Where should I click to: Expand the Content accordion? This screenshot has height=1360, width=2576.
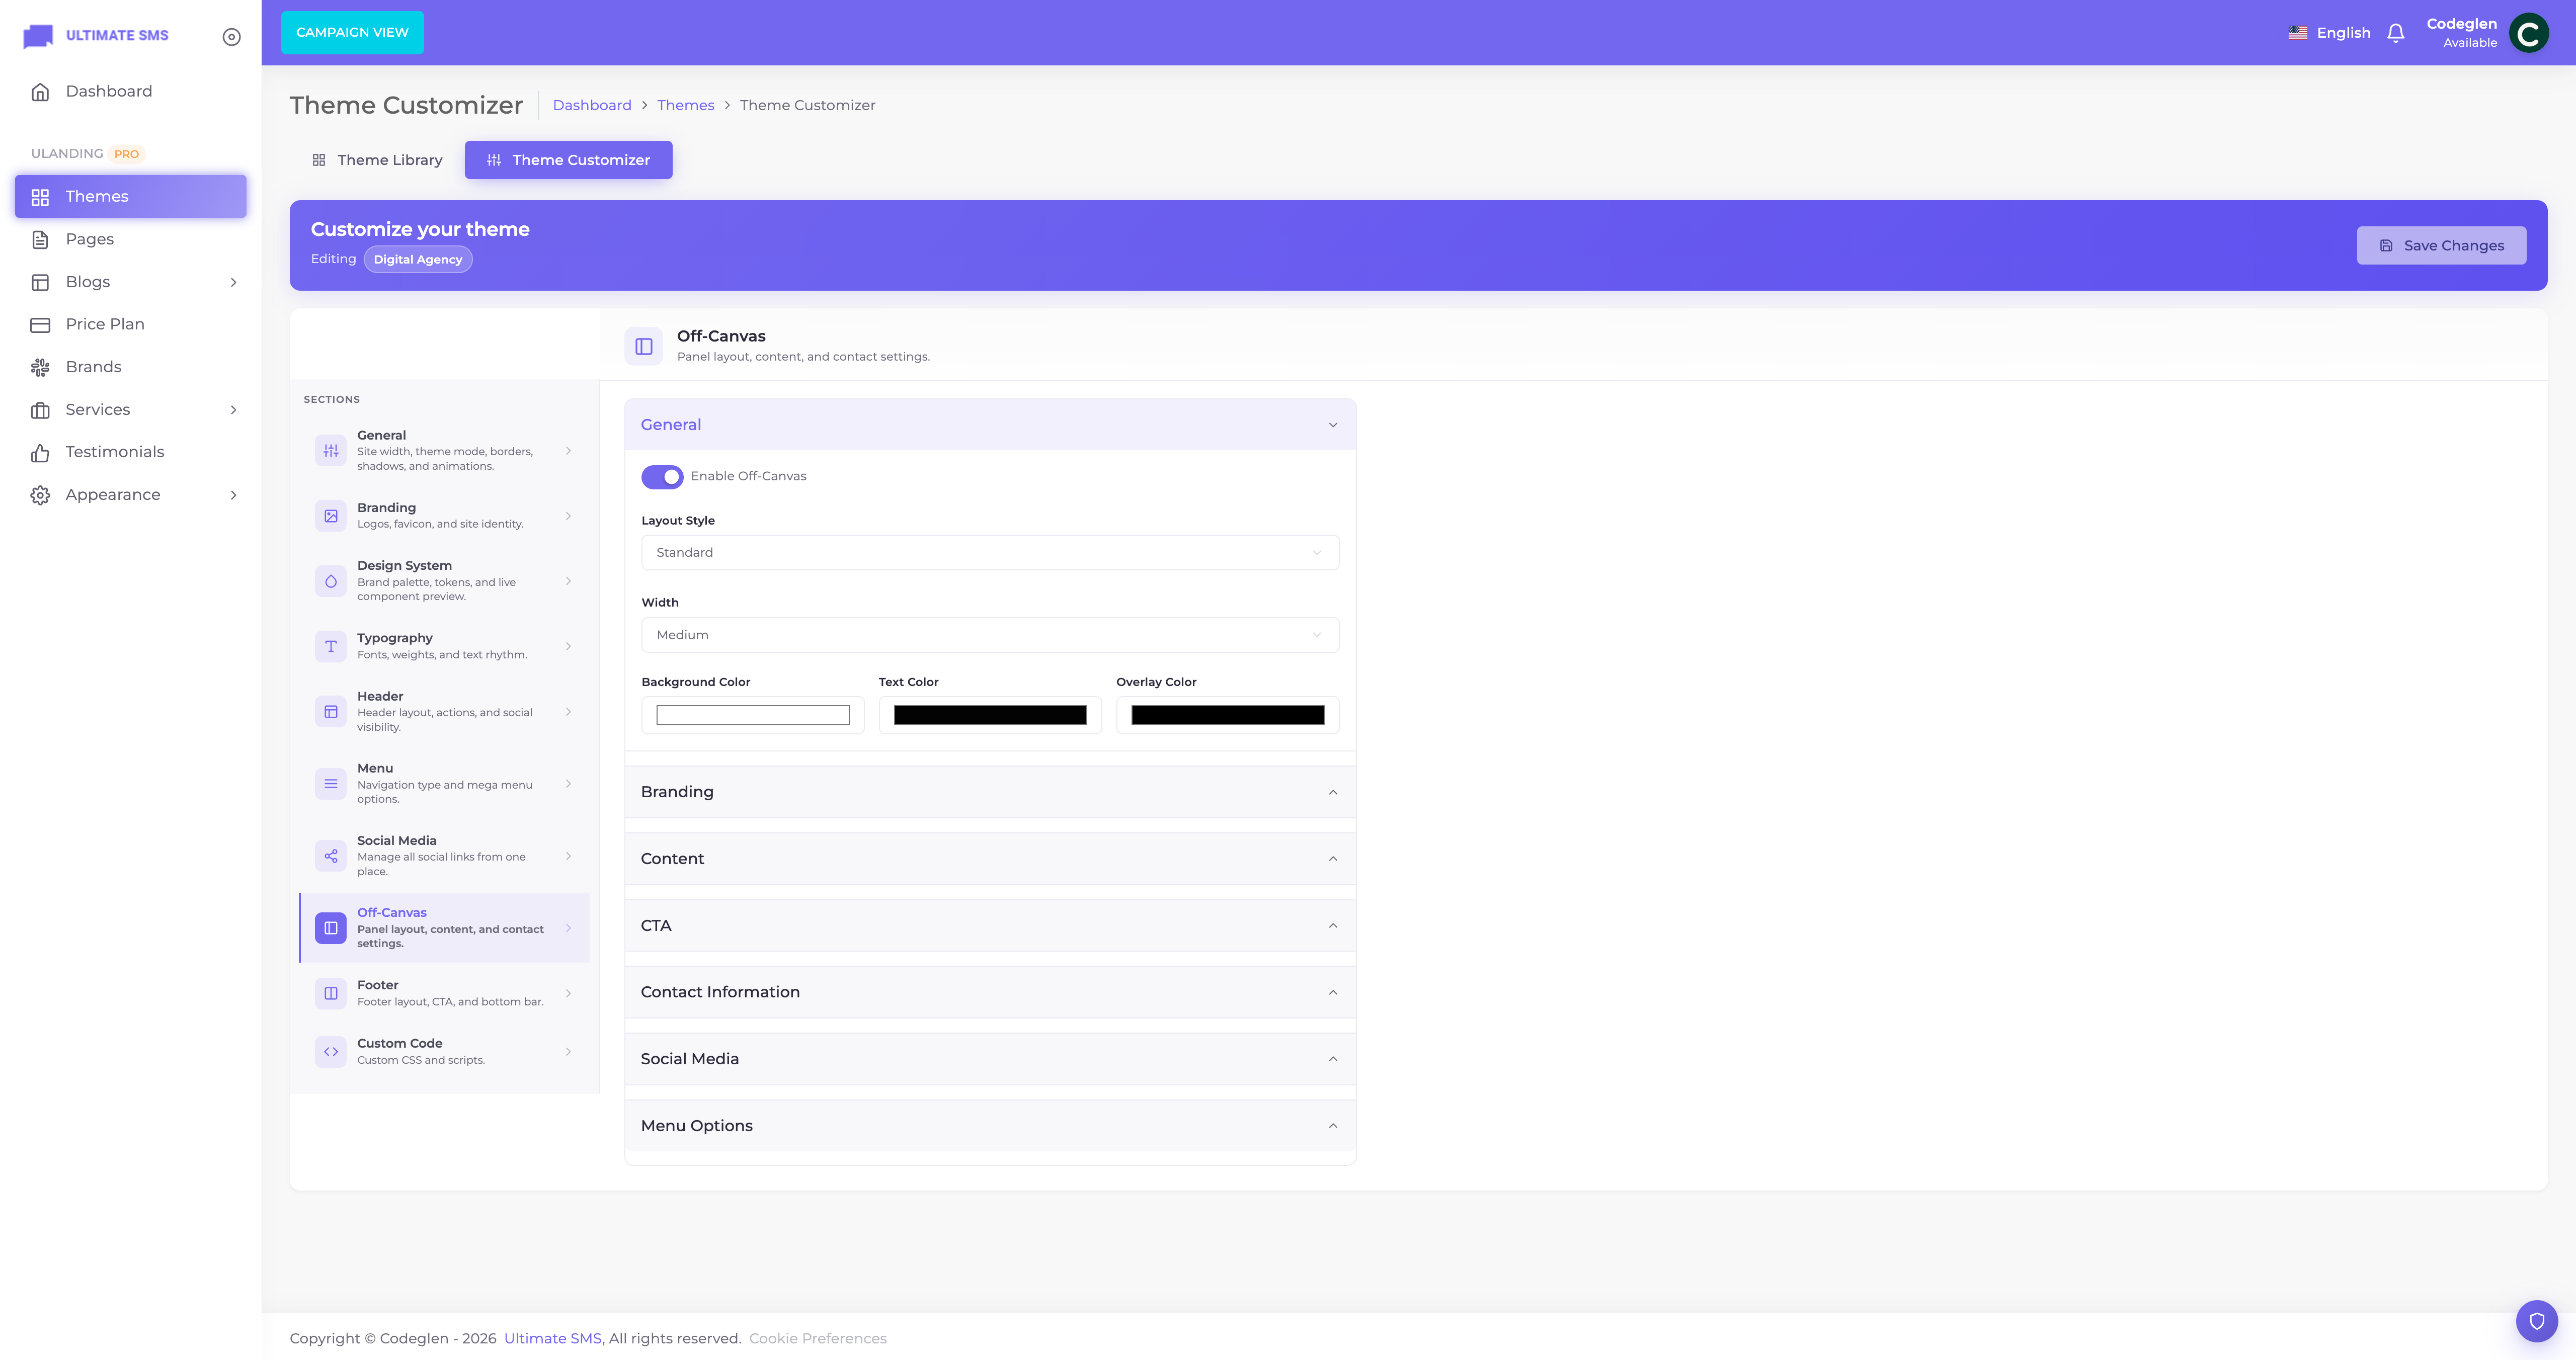(990, 859)
